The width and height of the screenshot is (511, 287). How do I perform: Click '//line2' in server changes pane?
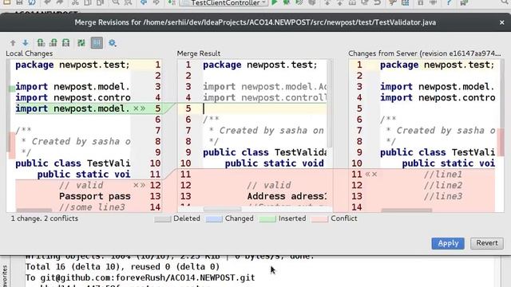(443, 185)
